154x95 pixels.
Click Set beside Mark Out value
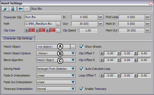[147, 30]
